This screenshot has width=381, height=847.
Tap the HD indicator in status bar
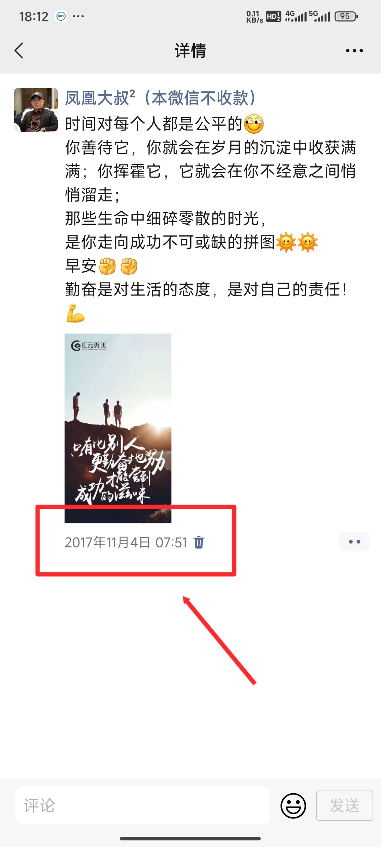pos(273,16)
